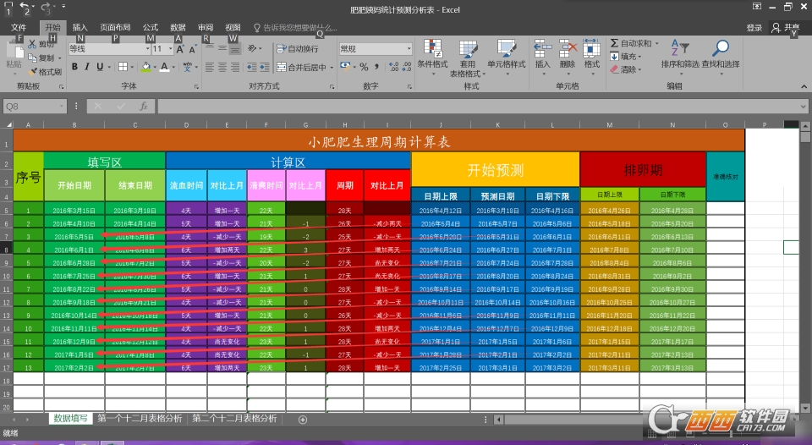Open the font size combo box
Viewport: 812px width, 445px height.
pyautogui.click(x=163, y=49)
